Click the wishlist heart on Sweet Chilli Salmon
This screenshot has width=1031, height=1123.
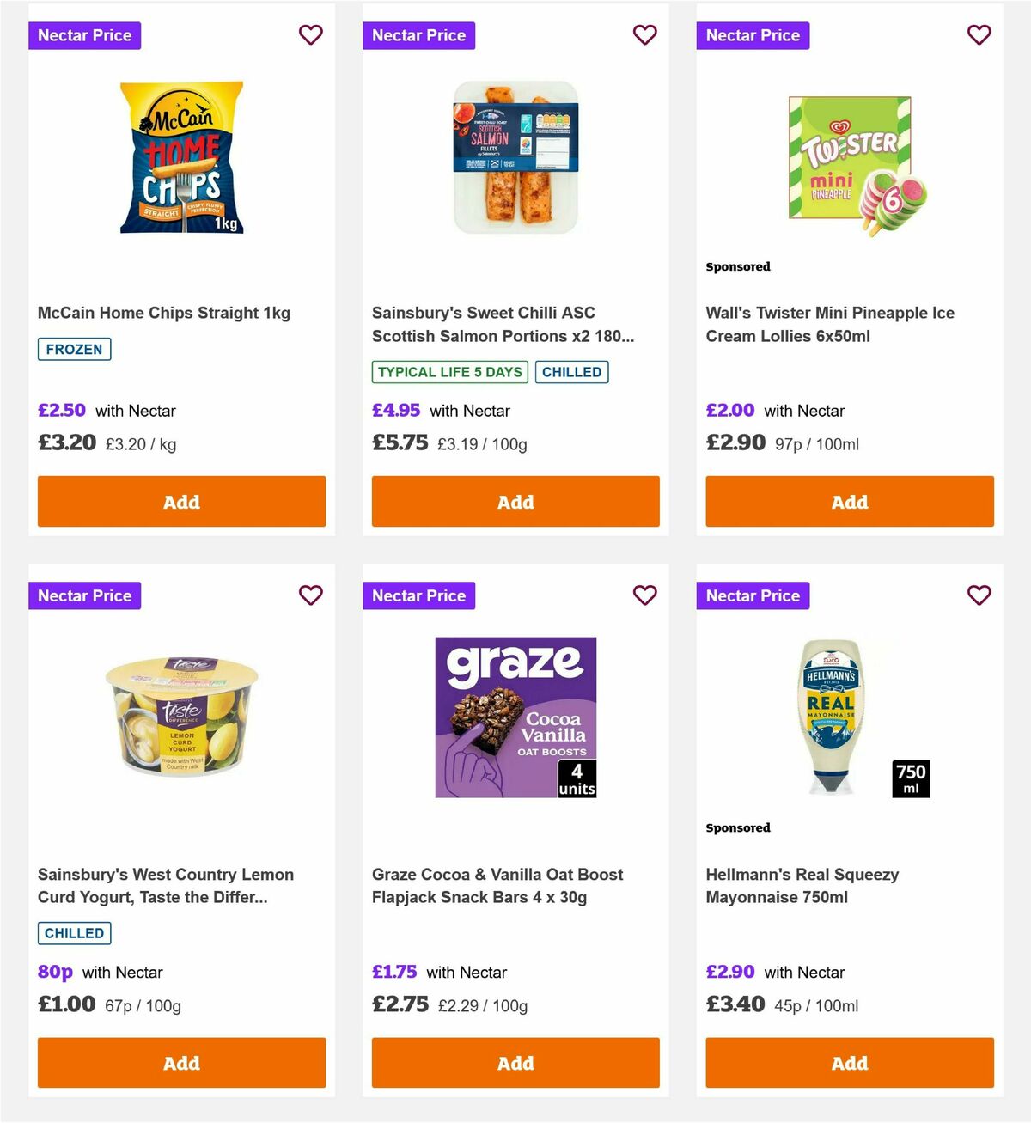pyautogui.click(x=645, y=35)
